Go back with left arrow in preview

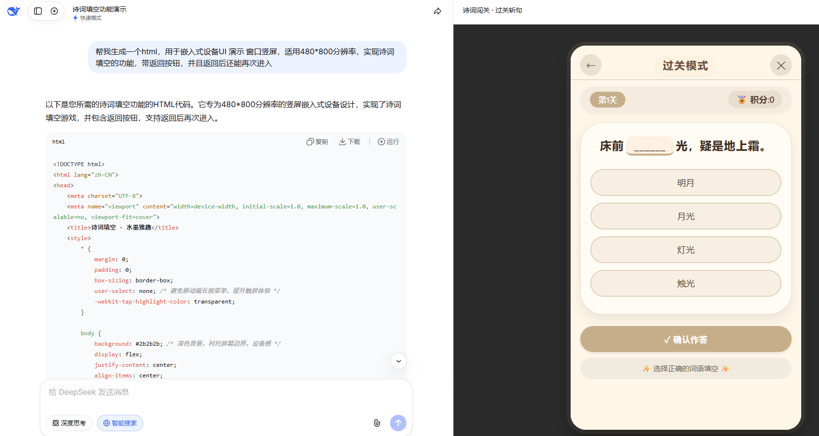(591, 65)
